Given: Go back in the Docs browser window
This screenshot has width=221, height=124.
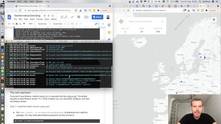Looking at the screenshot, I should [x=8, y=10].
